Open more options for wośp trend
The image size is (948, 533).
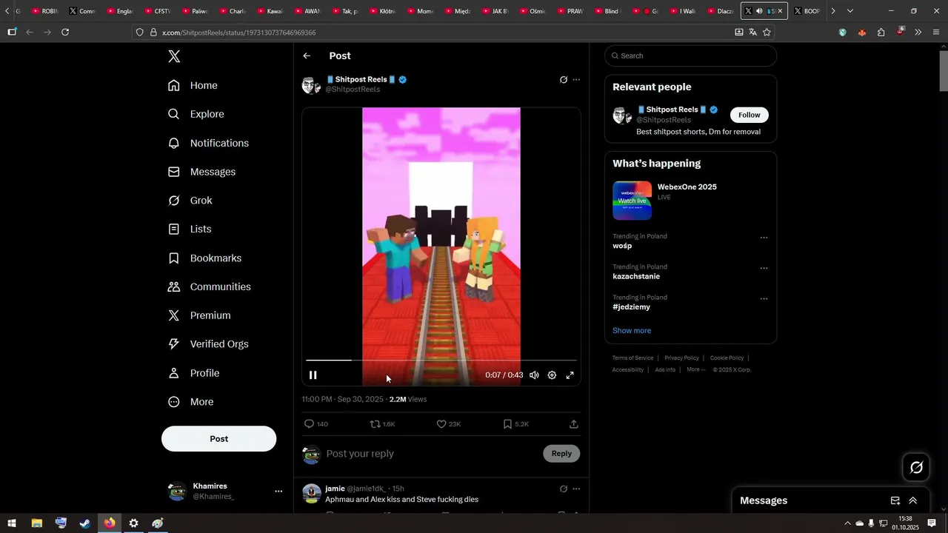click(764, 238)
